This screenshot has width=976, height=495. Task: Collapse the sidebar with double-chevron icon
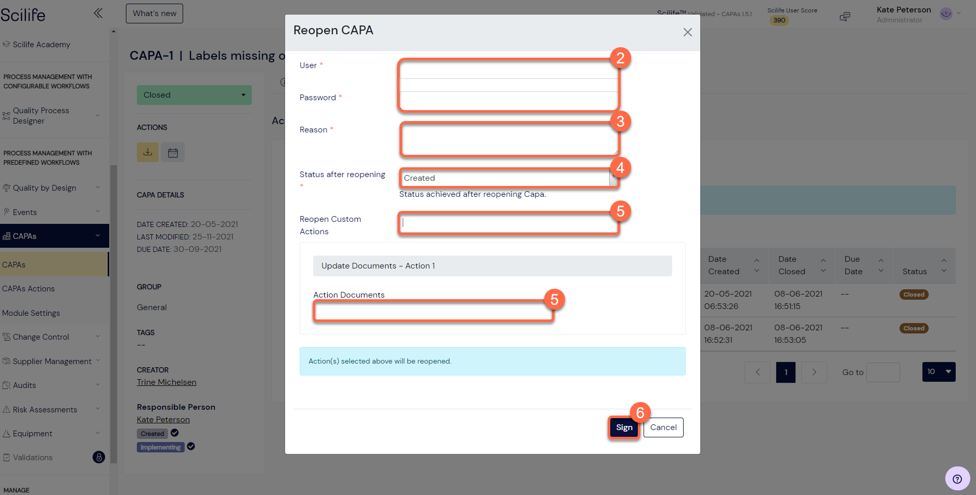98,13
